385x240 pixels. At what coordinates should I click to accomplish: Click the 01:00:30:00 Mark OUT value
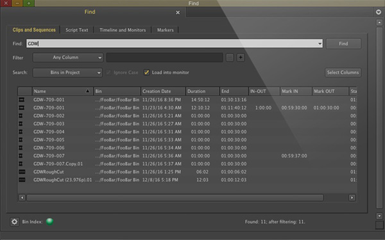click(326, 108)
